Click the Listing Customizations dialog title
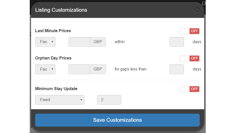Image resolution: width=237 pixels, height=133 pixels. (x=61, y=10)
